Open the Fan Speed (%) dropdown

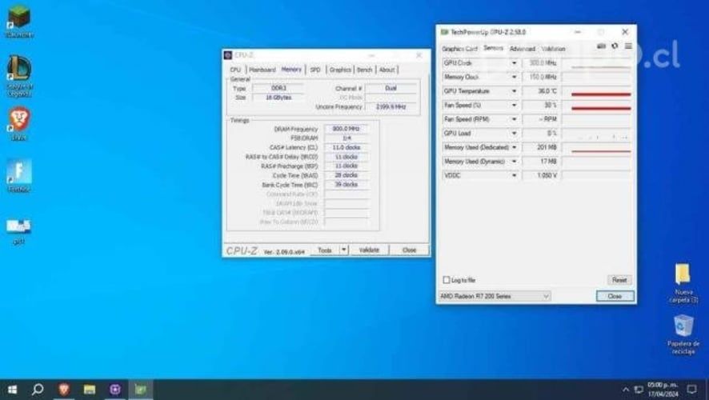(514, 106)
